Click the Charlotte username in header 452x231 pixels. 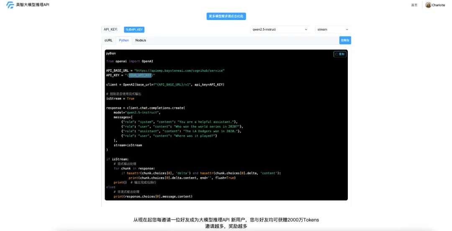439,5
